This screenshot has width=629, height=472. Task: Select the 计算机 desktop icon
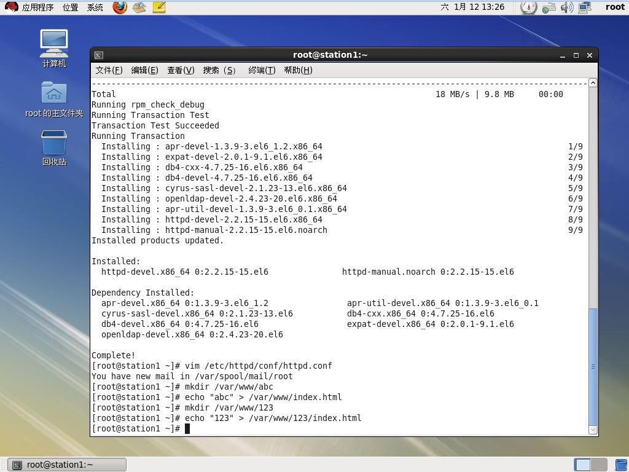[x=54, y=48]
